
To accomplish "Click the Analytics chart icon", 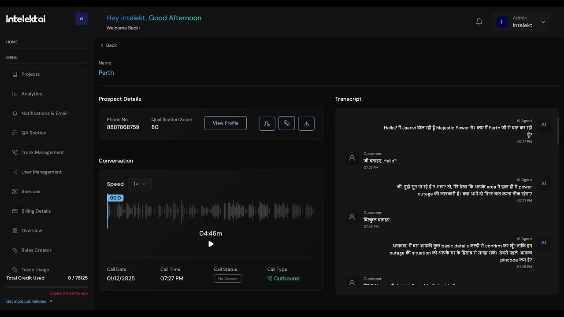I will (15, 94).
